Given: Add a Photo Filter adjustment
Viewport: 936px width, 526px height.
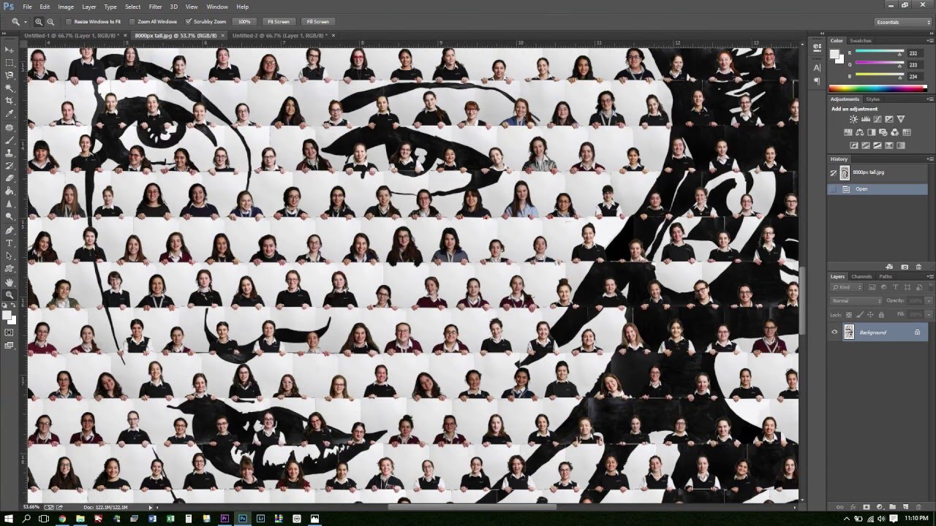Looking at the screenshot, I should [883, 132].
